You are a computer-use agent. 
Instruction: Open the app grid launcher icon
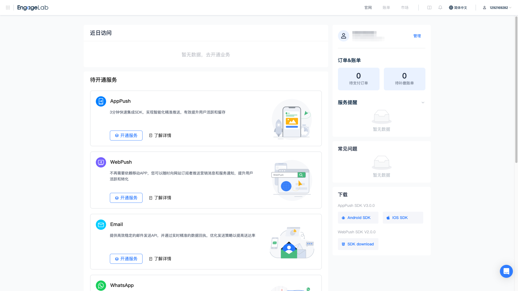[x=8, y=8]
